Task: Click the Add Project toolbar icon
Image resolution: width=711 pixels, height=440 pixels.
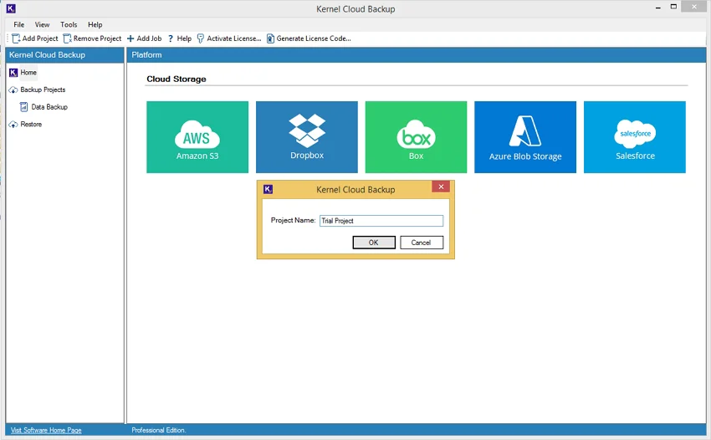Action: click(16, 38)
